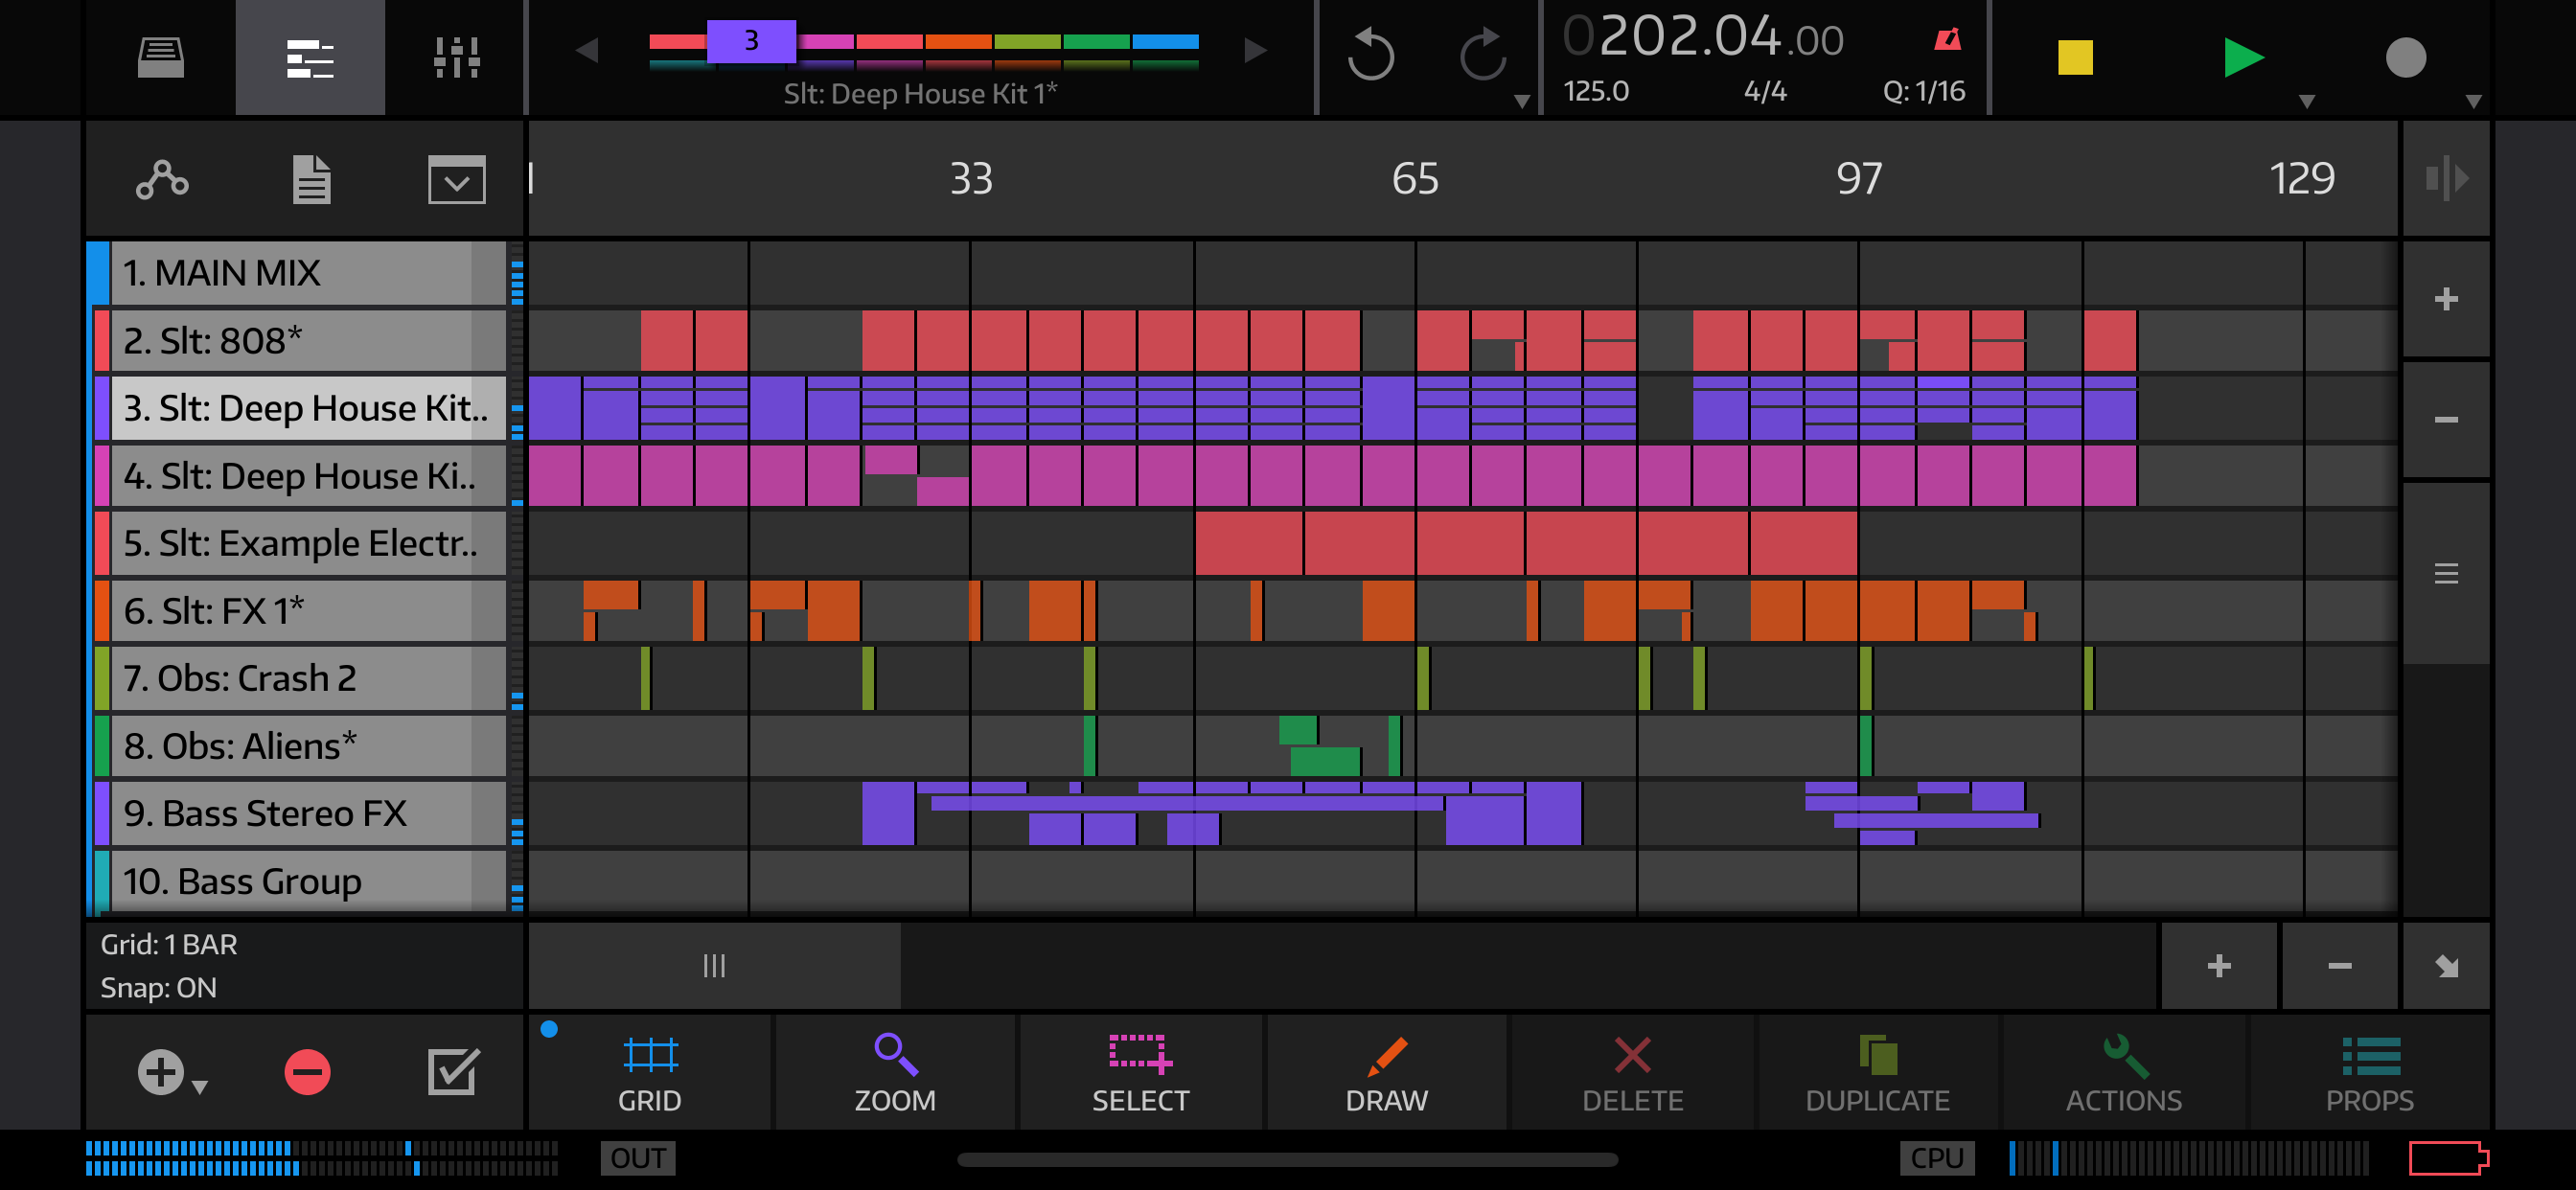
Task: Open record options dropdown arrow
Action: (x=2474, y=101)
